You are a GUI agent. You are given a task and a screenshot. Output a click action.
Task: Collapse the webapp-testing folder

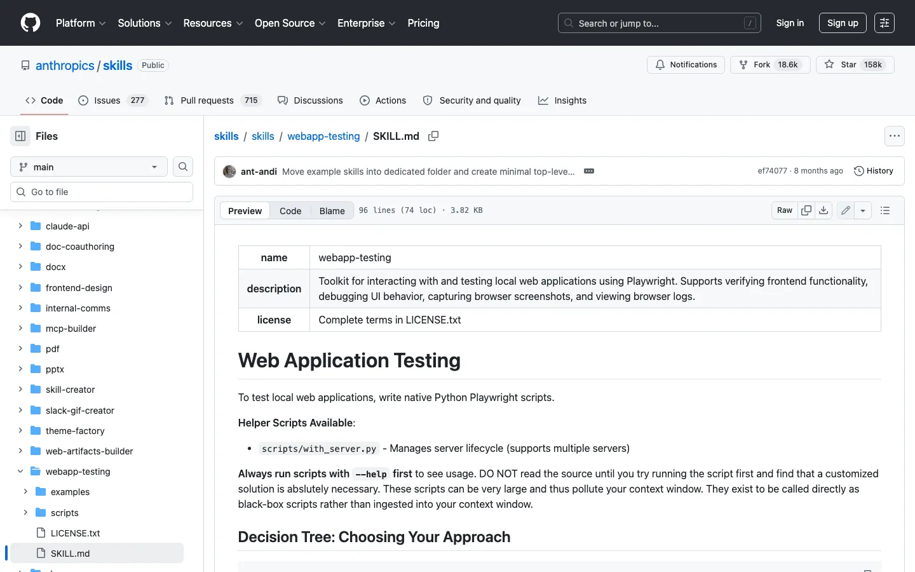[x=20, y=471]
